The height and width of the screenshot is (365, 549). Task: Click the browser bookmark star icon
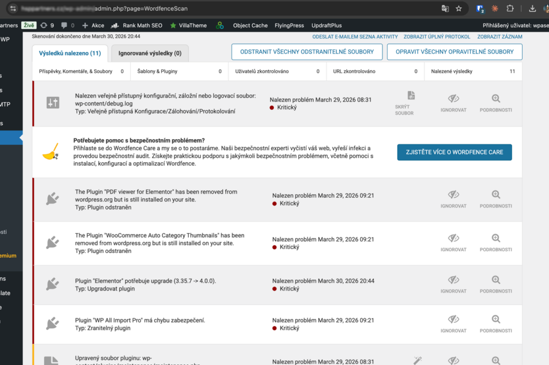(x=459, y=9)
